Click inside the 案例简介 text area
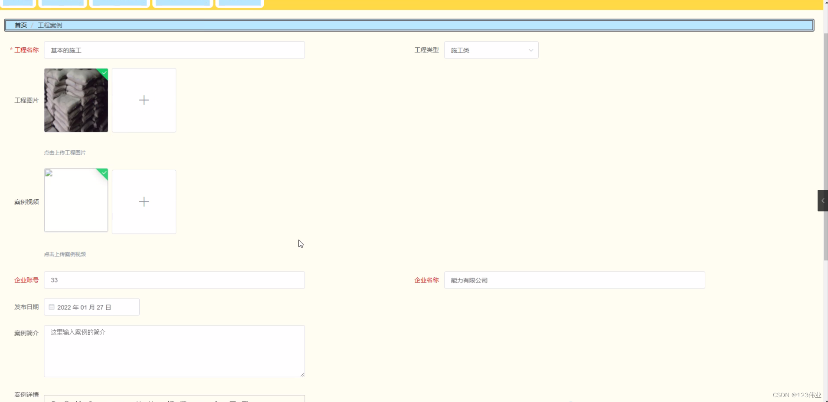The image size is (828, 402). coord(173,351)
